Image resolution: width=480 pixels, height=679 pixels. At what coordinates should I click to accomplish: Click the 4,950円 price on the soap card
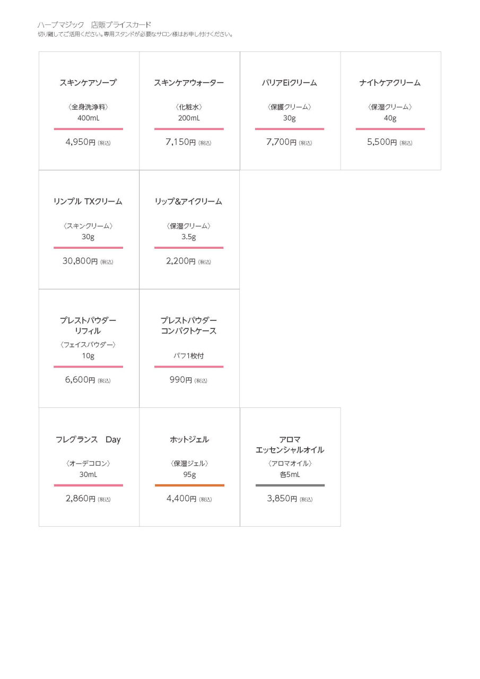[81, 142]
